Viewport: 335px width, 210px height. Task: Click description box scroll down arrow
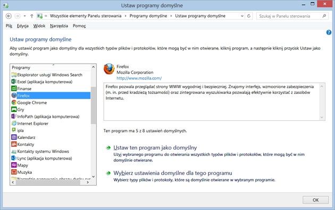point(322,117)
